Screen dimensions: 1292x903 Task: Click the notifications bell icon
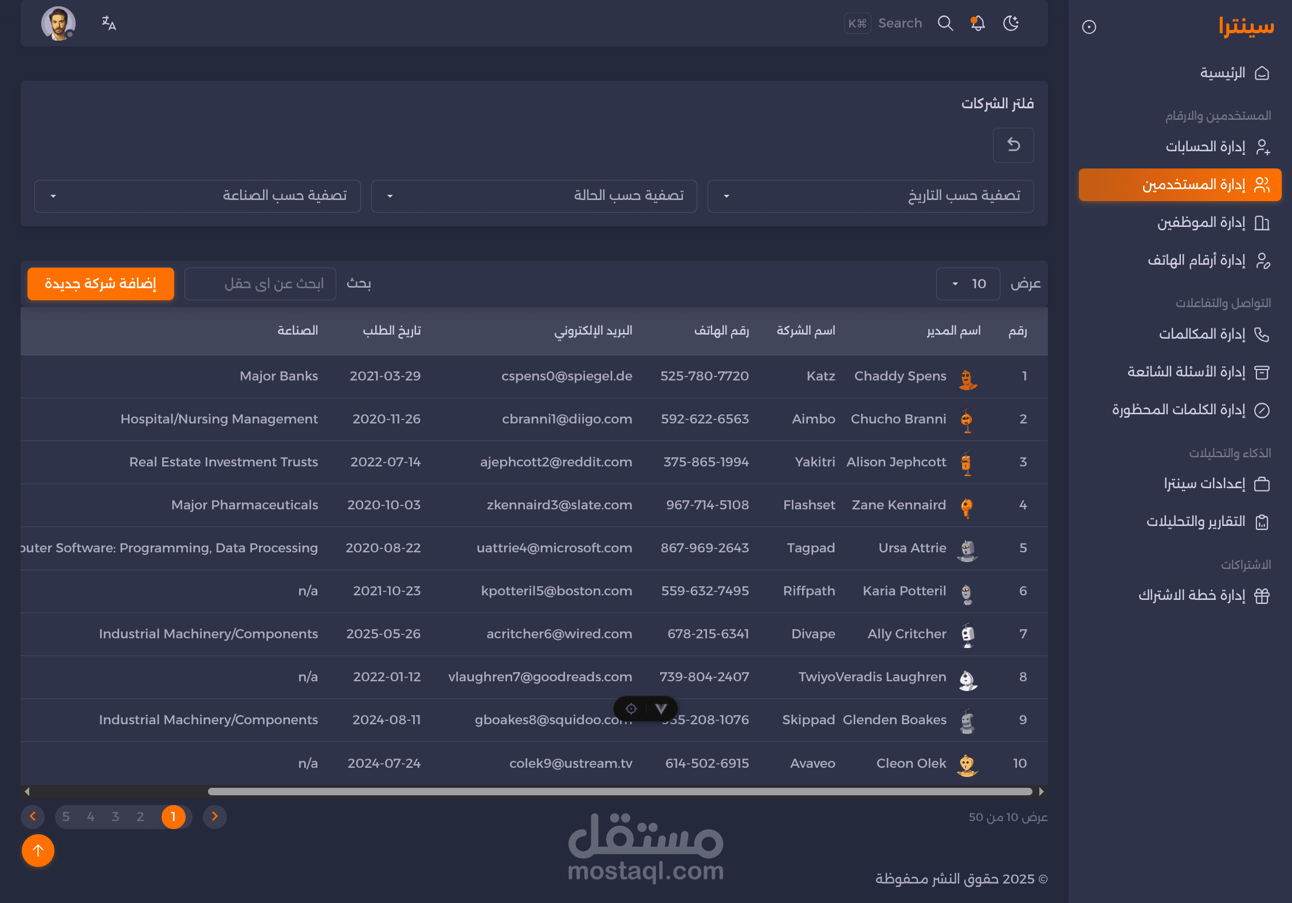(978, 23)
